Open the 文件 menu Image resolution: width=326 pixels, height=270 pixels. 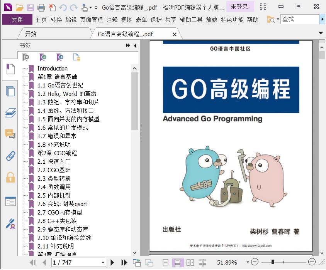[x=17, y=20]
